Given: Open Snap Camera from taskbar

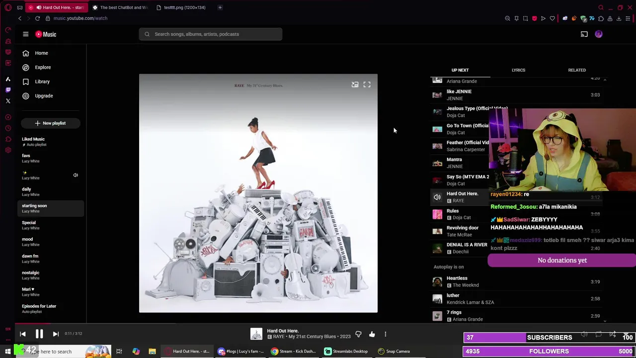Looking at the screenshot, I should click(394, 352).
